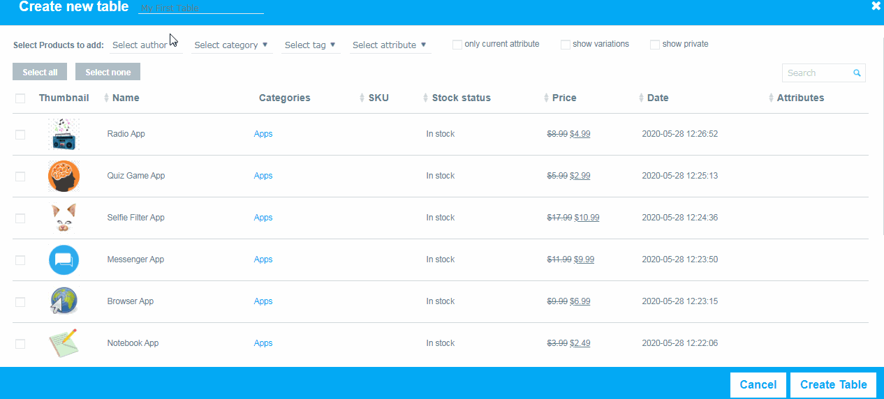Click the Selfie Filter App cat thumbnail
The height and width of the screenshot is (399, 884).
[x=64, y=218]
